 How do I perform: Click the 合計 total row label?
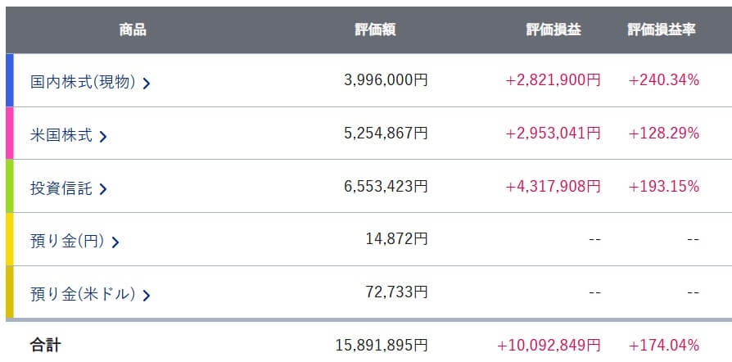pos(45,345)
